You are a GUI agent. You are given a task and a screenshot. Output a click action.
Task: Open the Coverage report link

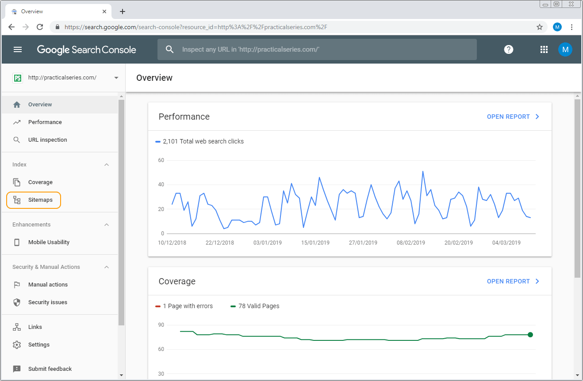tap(508, 281)
